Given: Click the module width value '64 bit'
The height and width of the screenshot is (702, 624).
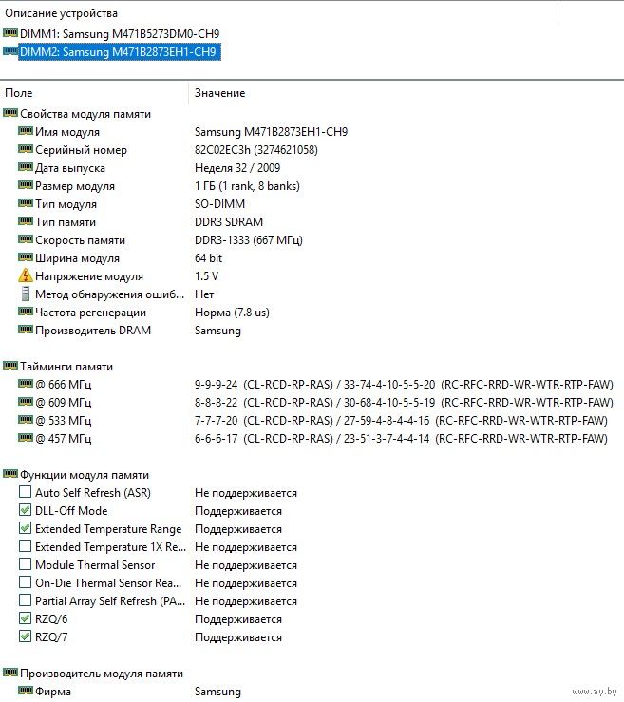Looking at the screenshot, I should (208, 258).
